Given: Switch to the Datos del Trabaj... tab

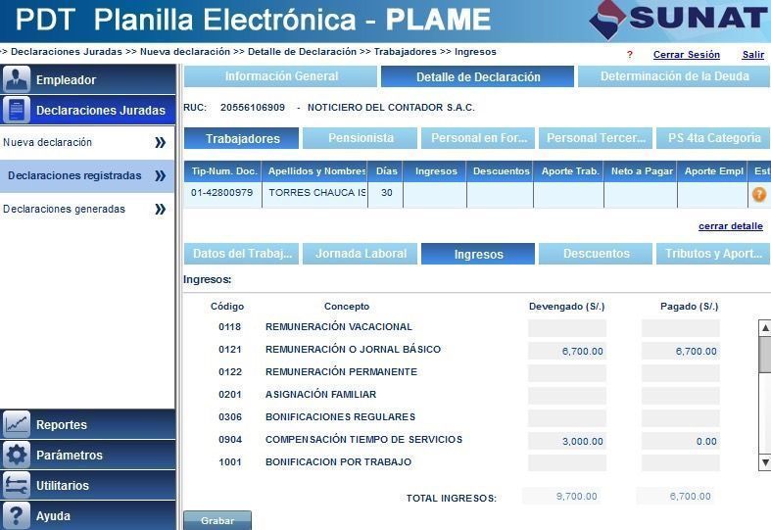Looking at the screenshot, I should [241, 254].
